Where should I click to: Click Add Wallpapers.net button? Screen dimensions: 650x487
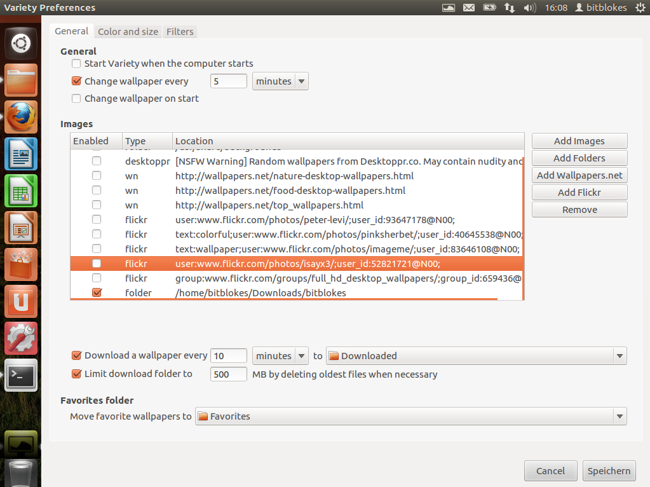point(579,175)
